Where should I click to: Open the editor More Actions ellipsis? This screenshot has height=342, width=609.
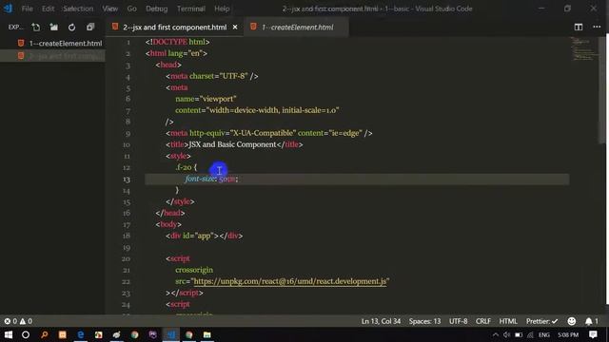pyautogui.click(x=597, y=27)
